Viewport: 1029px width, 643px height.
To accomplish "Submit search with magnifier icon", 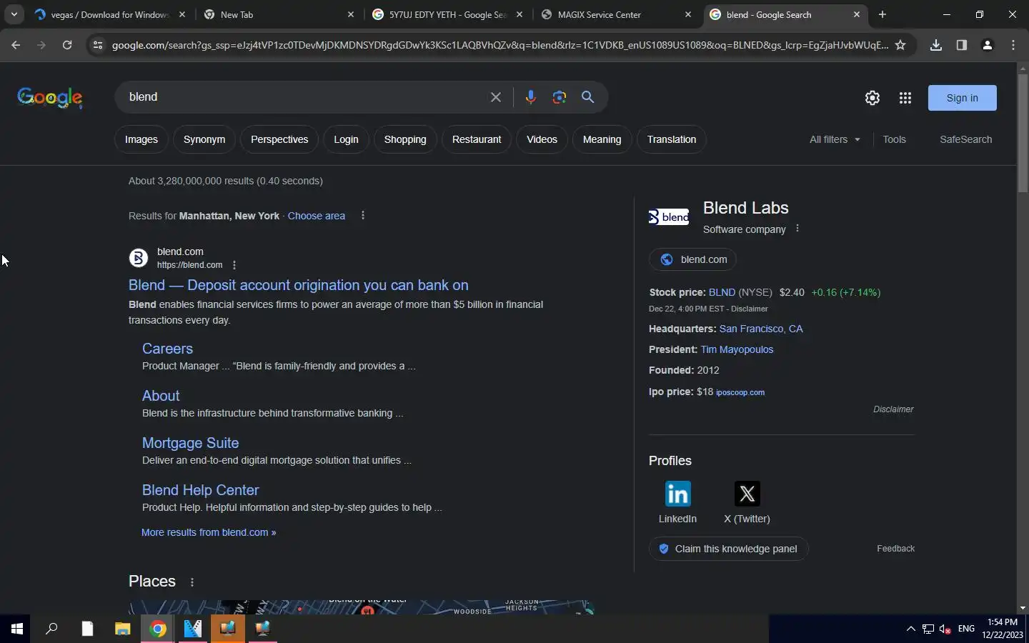I will (x=588, y=97).
